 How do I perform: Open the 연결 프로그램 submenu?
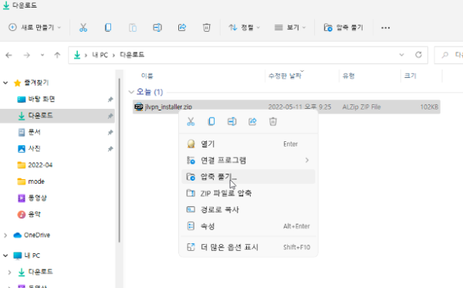click(x=248, y=160)
